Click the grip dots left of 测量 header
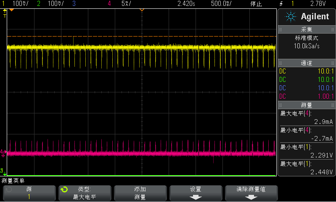Viewport: 336px width, 202px height. click(280, 105)
